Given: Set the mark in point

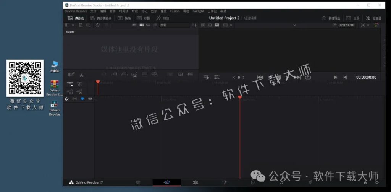Looking at the screenshot, I should tap(335, 77).
